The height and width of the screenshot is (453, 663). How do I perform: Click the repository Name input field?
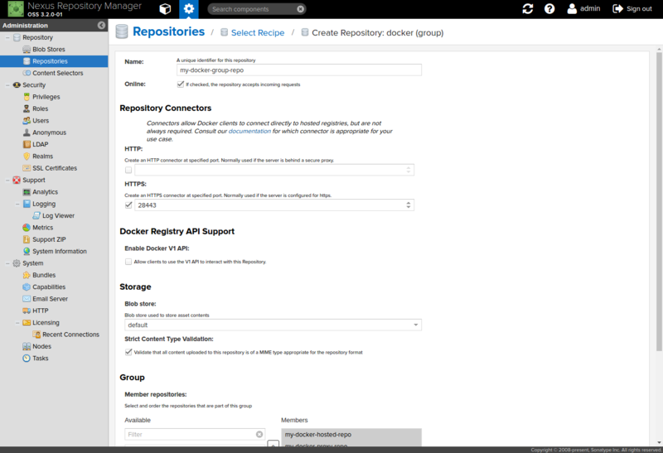[299, 70]
